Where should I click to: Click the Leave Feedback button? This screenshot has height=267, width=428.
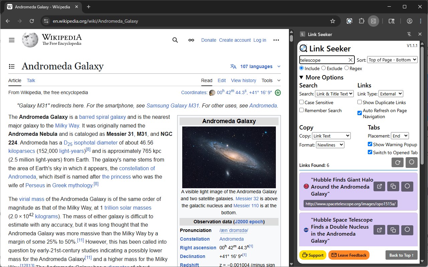pyautogui.click(x=349, y=255)
